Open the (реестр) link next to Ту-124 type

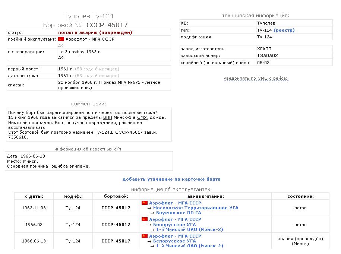coord(284,30)
